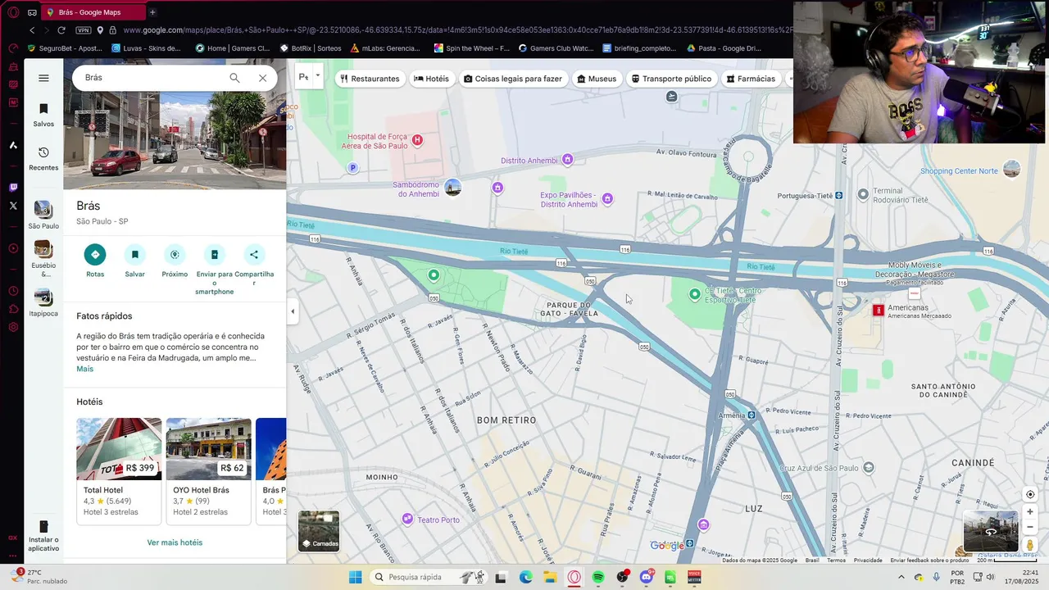
Task: Select the Itapipoca recent place shortcut
Action: tap(43, 302)
